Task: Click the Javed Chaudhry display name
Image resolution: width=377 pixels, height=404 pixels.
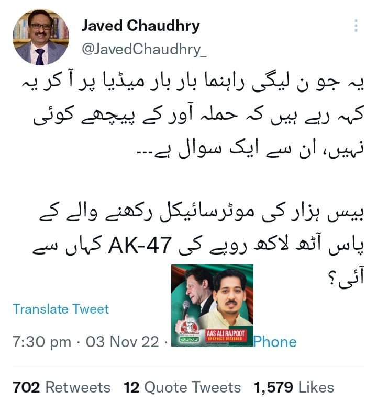Action: click(141, 26)
